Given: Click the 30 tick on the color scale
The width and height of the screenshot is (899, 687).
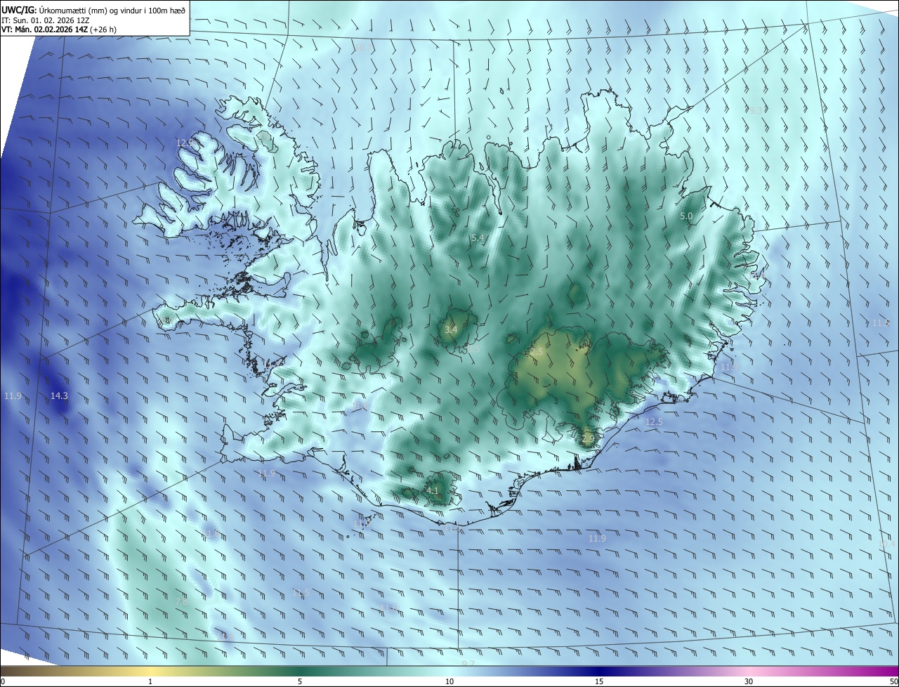Looking at the screenshot, I should tap(749, 681).
